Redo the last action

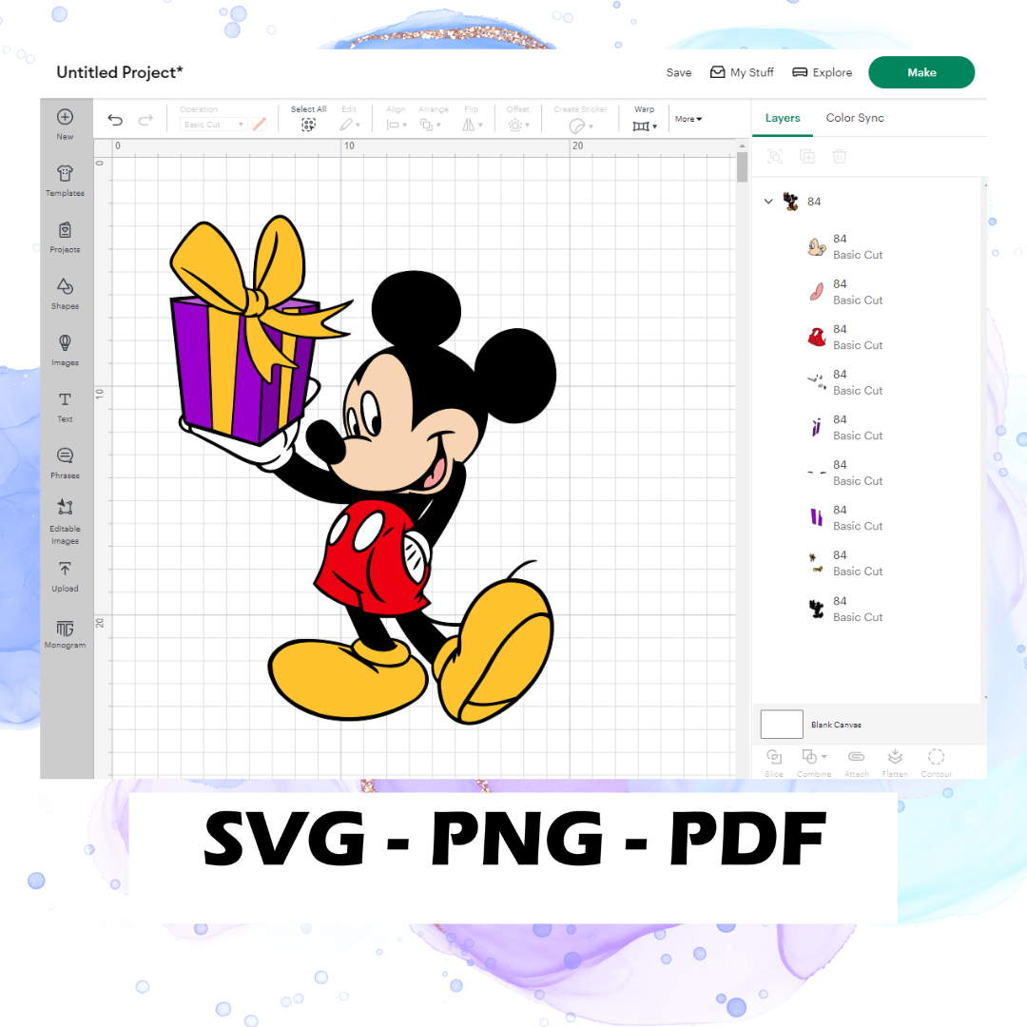click(145, 120)
